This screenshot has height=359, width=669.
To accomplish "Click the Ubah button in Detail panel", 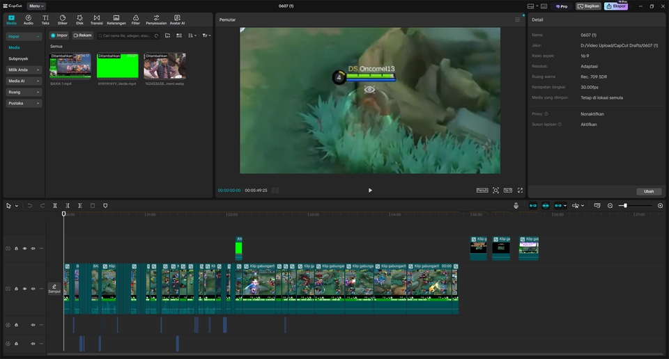I will point(649,191).
